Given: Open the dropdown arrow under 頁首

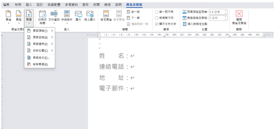Looking at the screenshot, I should click(x=9, y=23).
